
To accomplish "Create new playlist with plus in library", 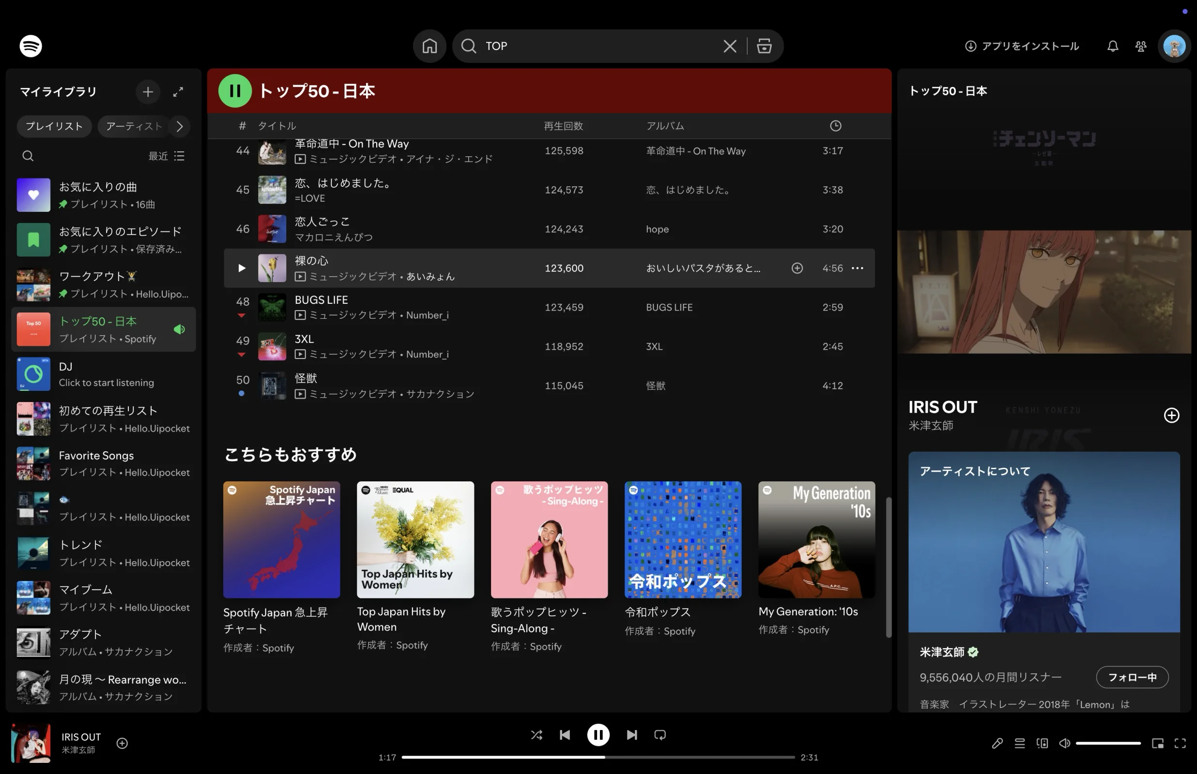I will pos(148,91).
